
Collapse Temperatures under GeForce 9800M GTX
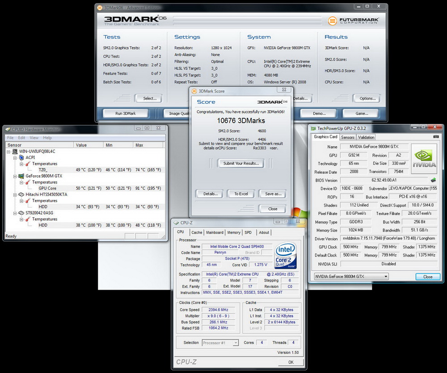[x=21, y=182]
